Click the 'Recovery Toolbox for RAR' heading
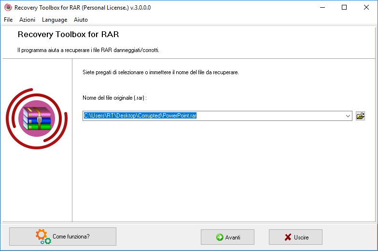The width and height of the screenshot is (378, 251). [68, 34]
